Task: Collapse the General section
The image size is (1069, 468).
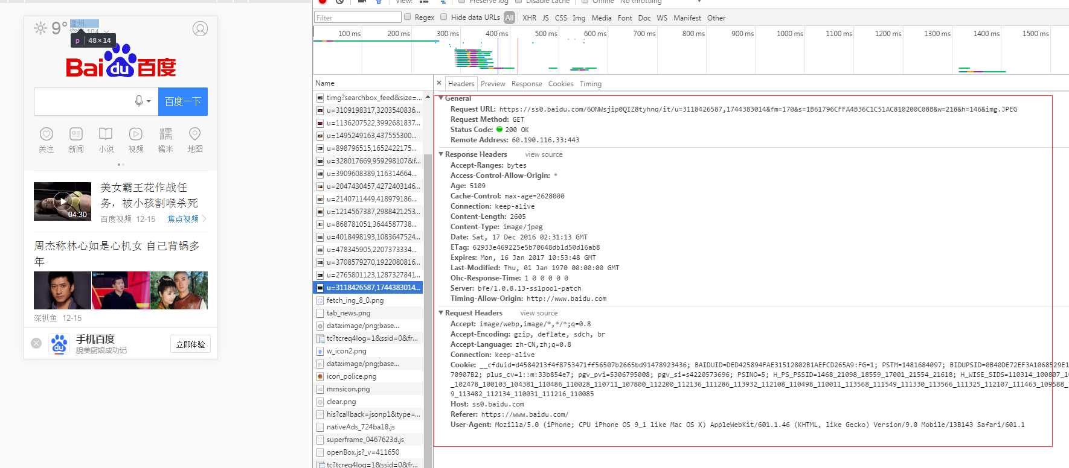Action: tap(441, 98)
